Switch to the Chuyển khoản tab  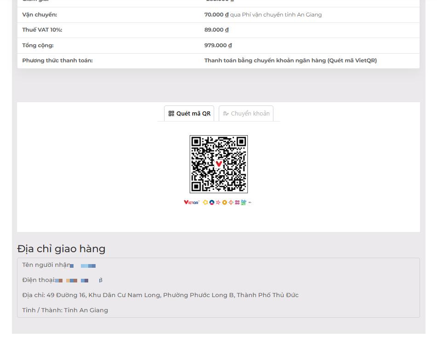coord(246,113)
